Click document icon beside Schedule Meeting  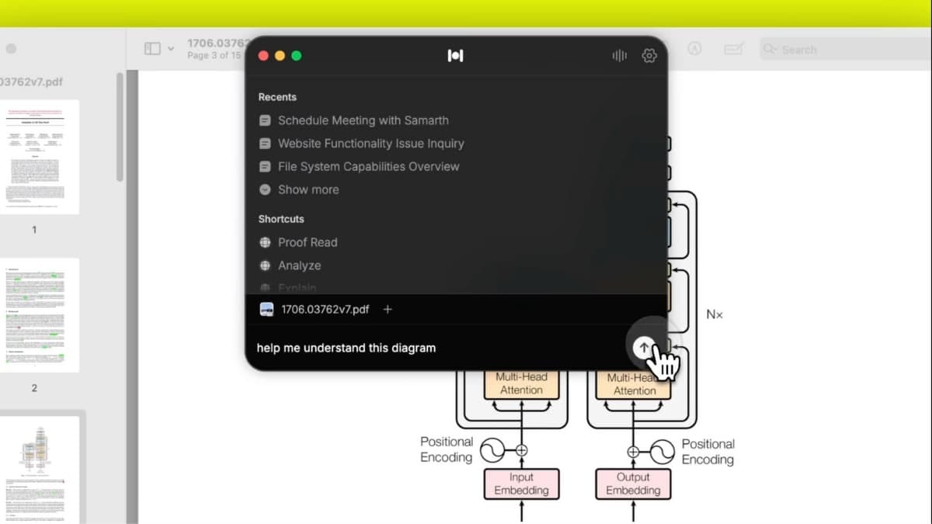[265, 120]
